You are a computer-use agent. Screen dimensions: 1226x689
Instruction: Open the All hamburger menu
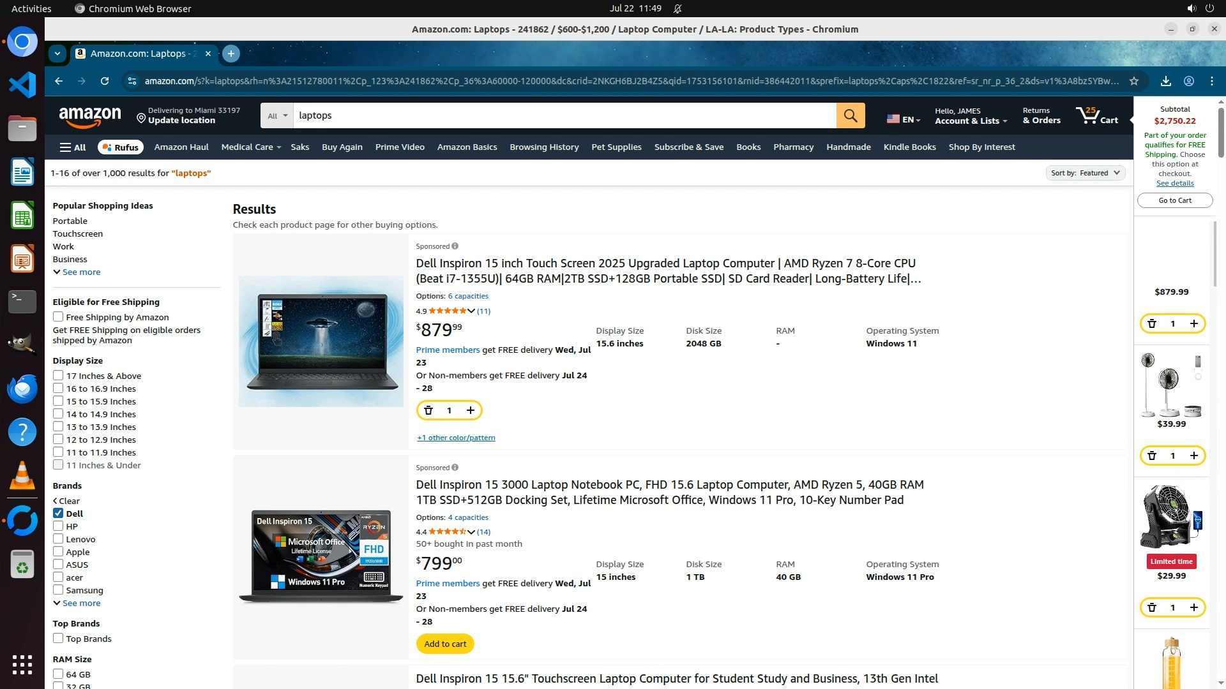pyautogui.click(x=72, y=147)
